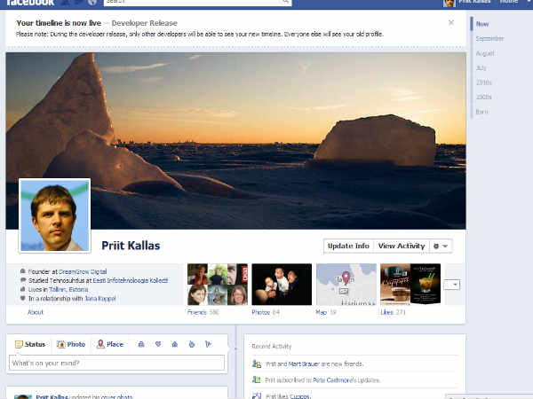
Task: Open Mart Brauer profile in Recent Activity
Action: pyautogui.click(x=304, y=364)
